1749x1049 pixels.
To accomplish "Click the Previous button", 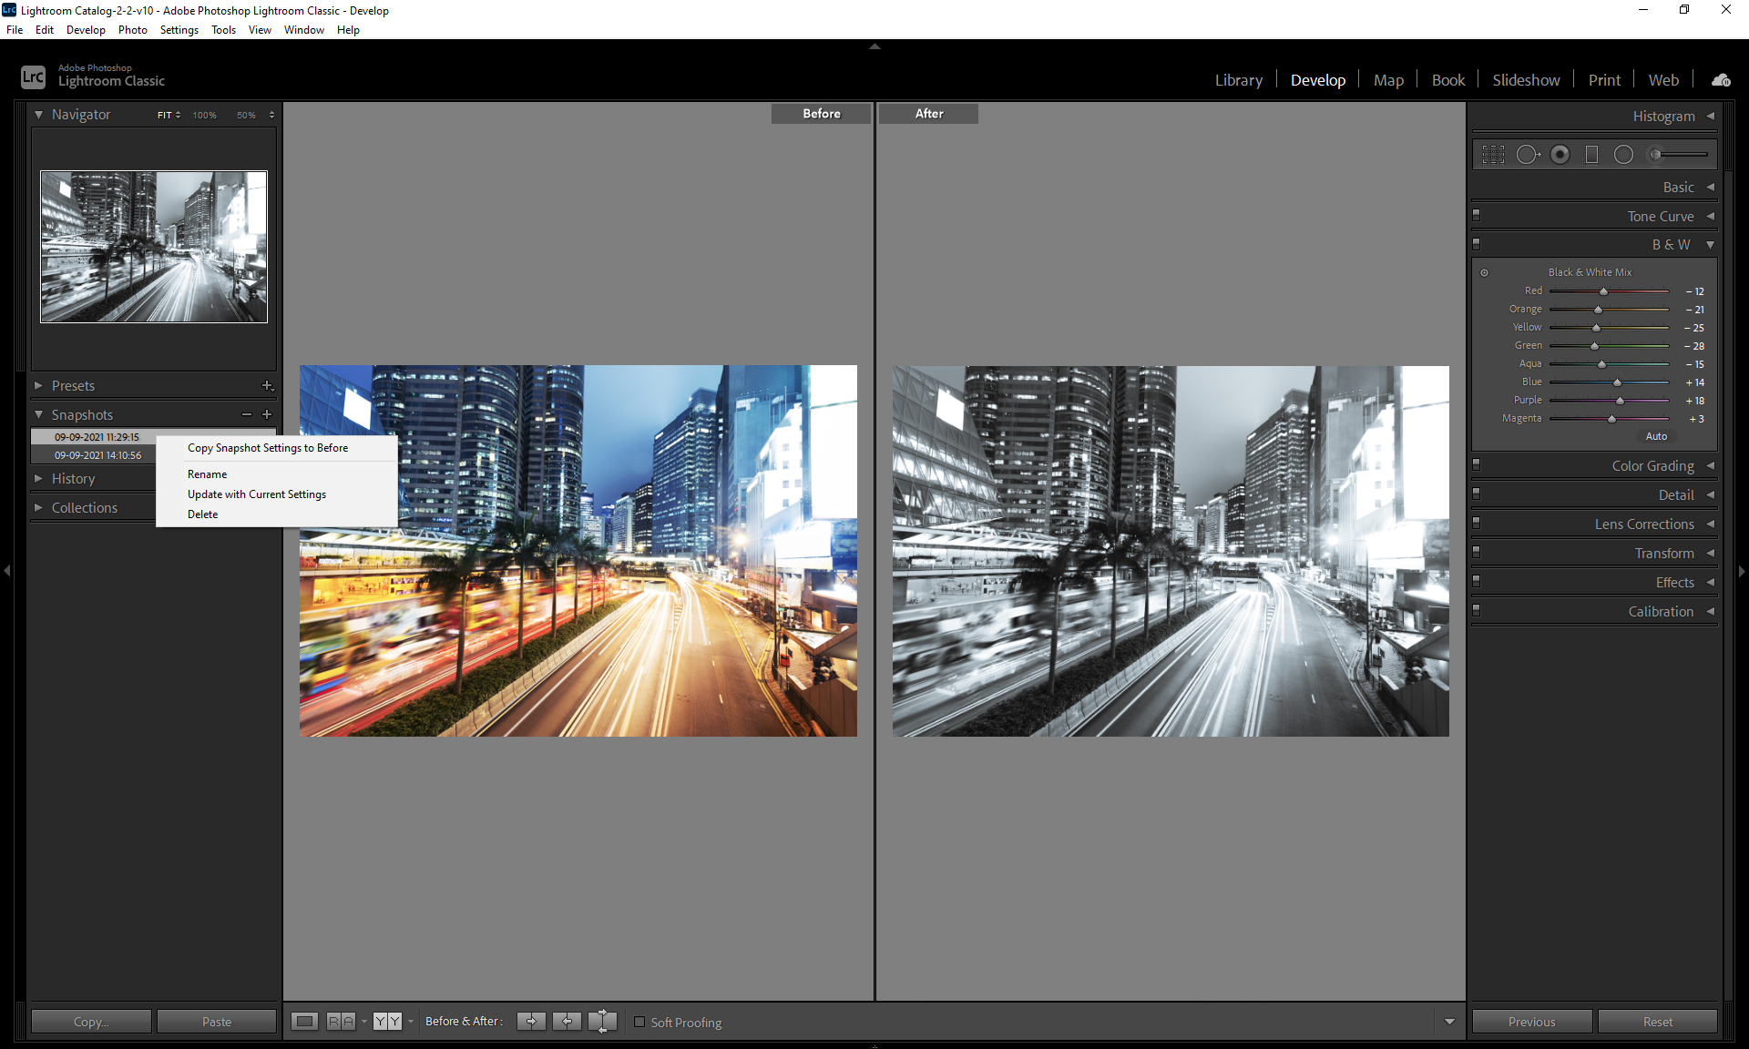I will 1532,1021.
